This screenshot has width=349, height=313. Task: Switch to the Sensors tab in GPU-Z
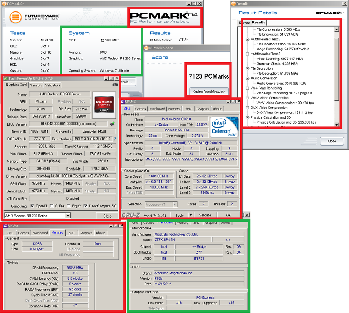pyautogui.click(x=36, y=85)
